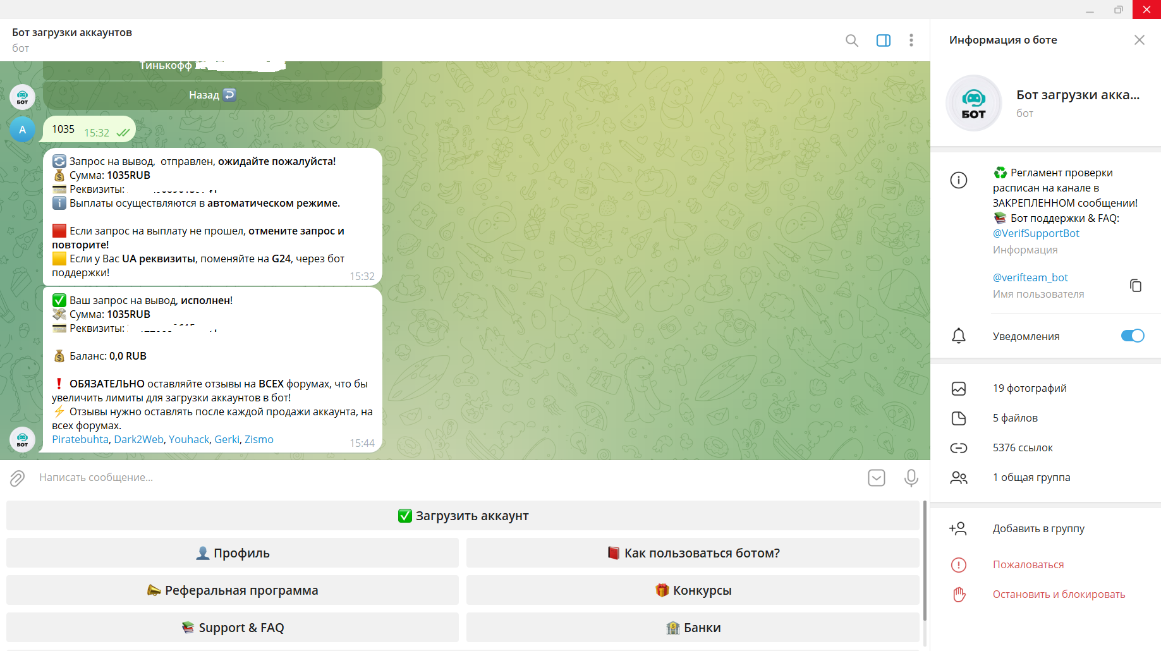Open the three-dot chat menu
1161x651 pixels.
[x=911, y=40]
